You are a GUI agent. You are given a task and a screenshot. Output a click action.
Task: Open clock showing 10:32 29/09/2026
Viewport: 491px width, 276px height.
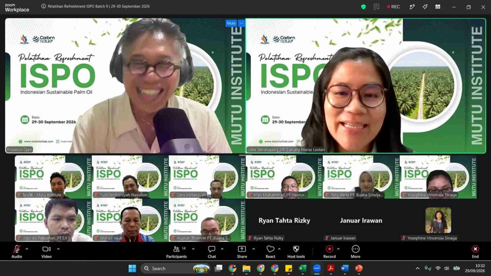pos(475,268)
